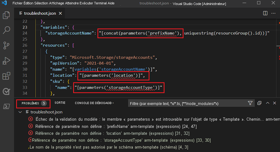The height and width of the screenshot is (152, 280).
Task: Open the Fichier menu
Action: tap(18, 3)
